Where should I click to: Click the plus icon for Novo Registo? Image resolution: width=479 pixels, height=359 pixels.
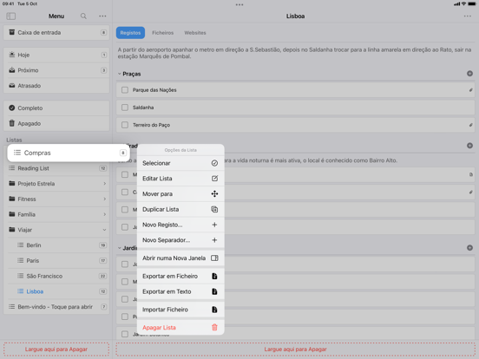[x=214, y=225]
